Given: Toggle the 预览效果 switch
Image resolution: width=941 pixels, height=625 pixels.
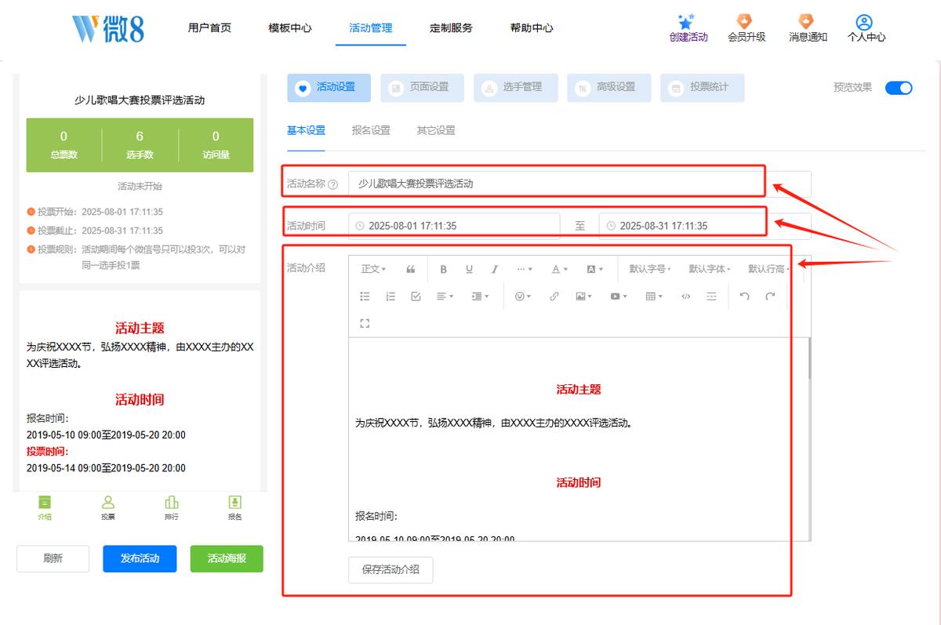Looking at the screenshot, I should [x=899, y=88].
